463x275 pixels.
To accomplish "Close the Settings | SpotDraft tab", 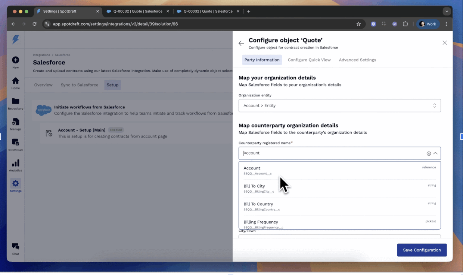I will tap(98, 11).
